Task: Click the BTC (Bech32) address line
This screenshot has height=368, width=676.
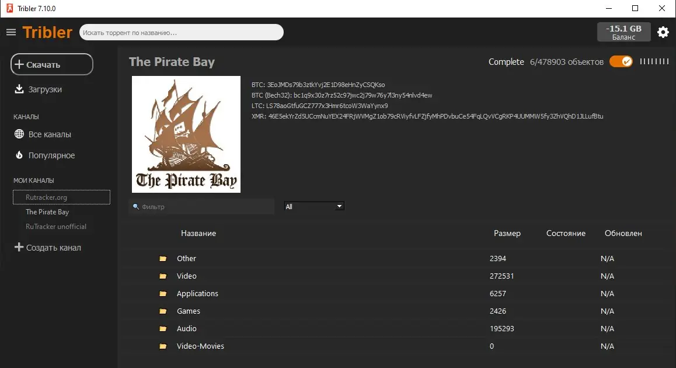Action: coord(342,95)
